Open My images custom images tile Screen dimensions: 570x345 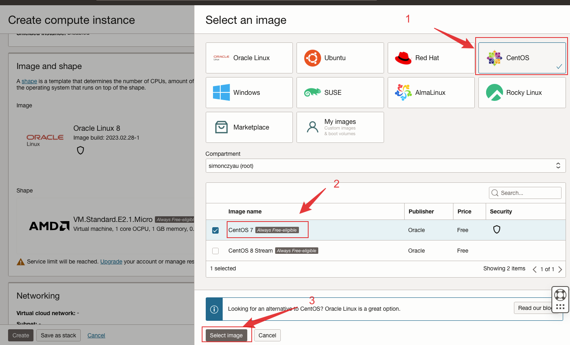click(340, 128)
